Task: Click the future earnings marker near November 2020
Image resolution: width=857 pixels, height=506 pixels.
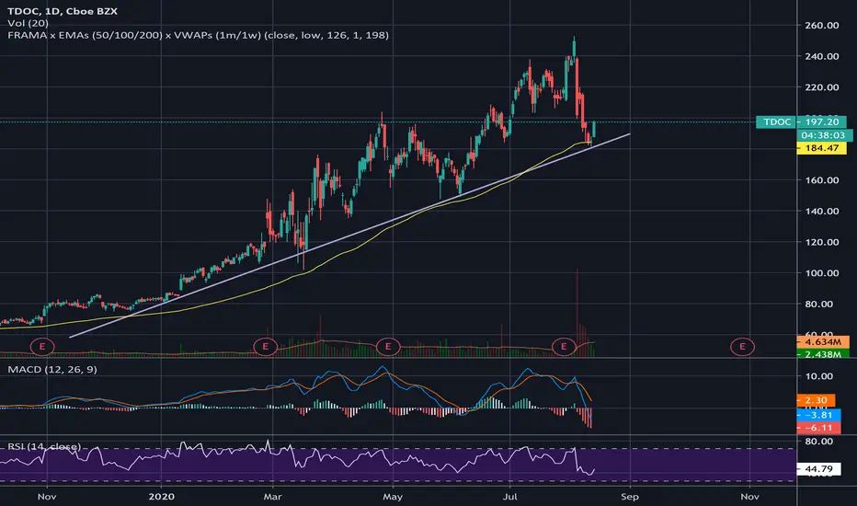Action: tap(742, 346)
